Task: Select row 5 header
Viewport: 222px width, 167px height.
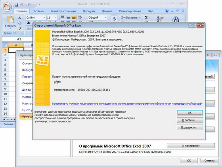Action: coord(5,69)
